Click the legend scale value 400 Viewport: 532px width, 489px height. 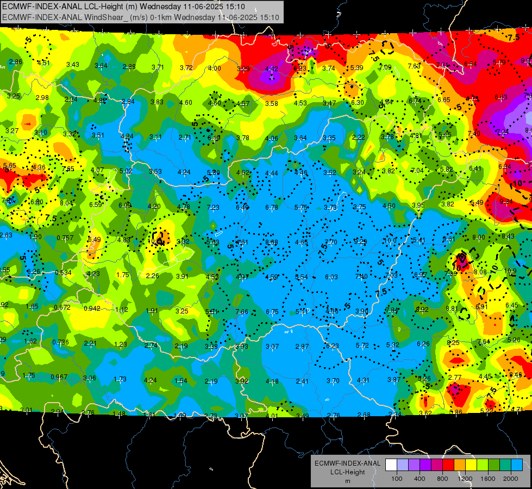coord(420,479)
